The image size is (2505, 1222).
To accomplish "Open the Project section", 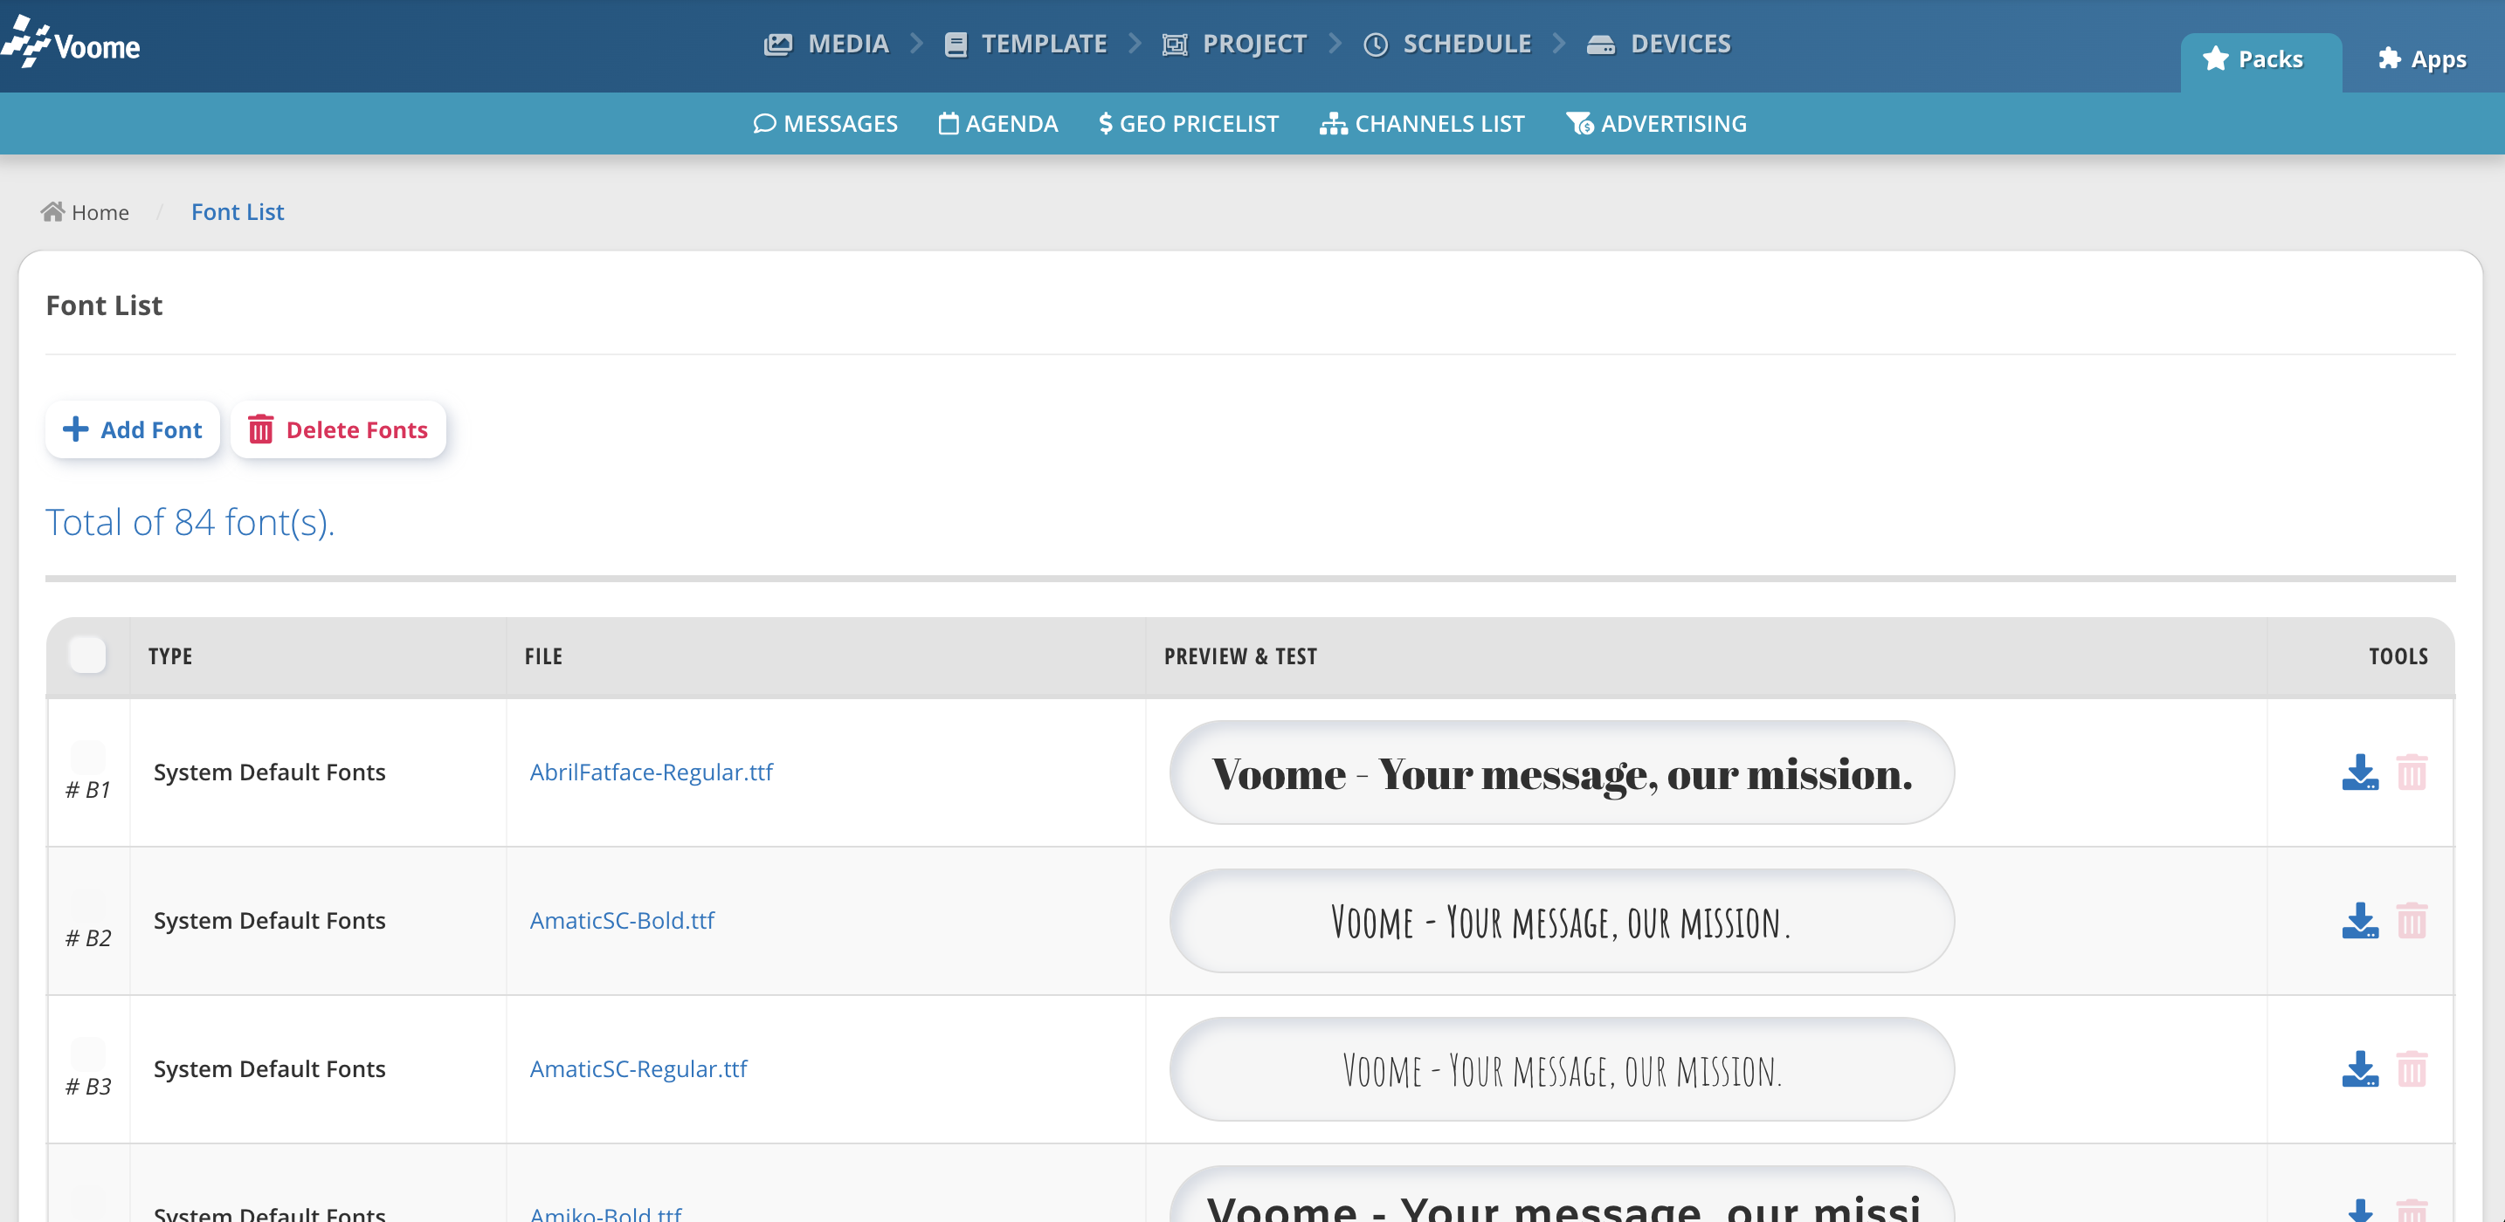I will click(1234, 44).
